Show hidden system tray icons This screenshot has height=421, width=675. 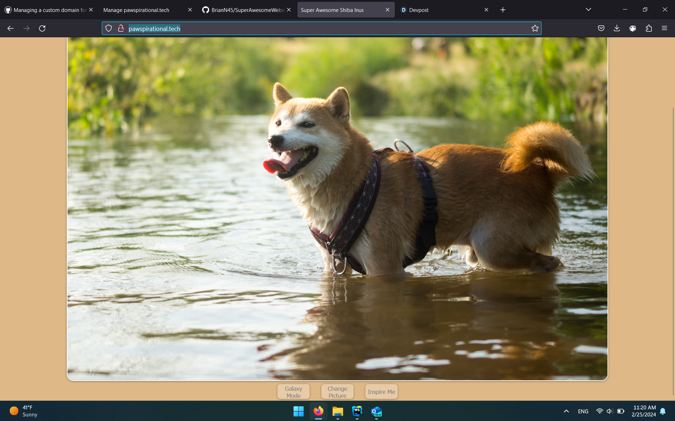pyautogui.click(x=566, y=411)
